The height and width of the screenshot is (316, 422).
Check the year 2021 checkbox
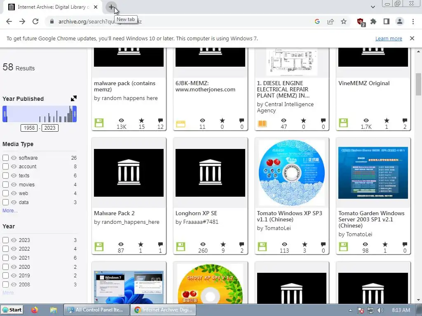pos(5,258)
